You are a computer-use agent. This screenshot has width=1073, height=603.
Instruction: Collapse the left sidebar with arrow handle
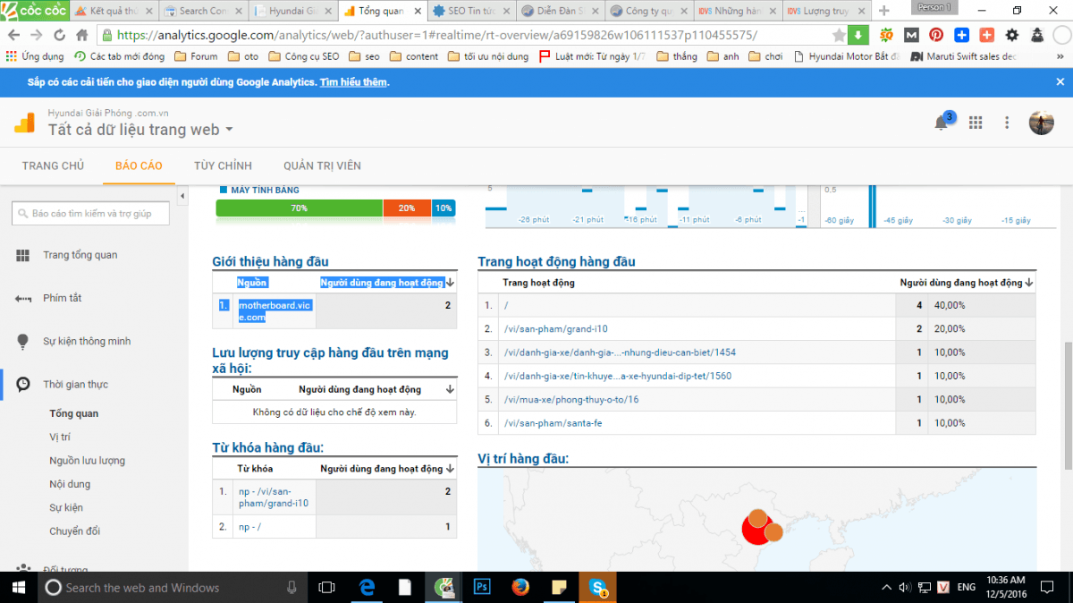point(182,196)
